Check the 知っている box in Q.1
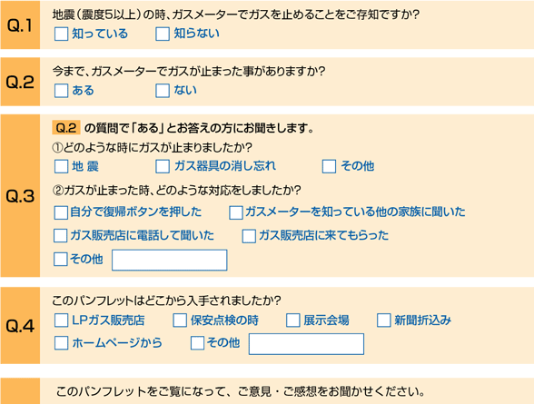Viewport: 534px width, 404px height. [62, 34]
